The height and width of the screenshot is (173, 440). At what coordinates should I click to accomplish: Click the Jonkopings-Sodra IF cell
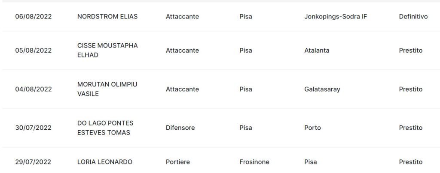click(335, 17)
